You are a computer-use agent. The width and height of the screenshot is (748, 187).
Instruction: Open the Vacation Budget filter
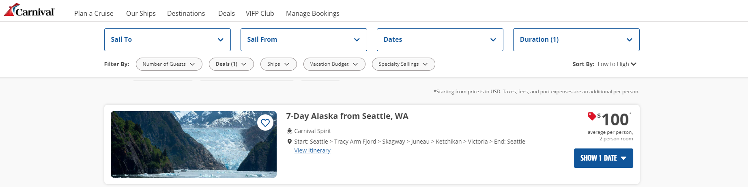click(x=334, y=64)
